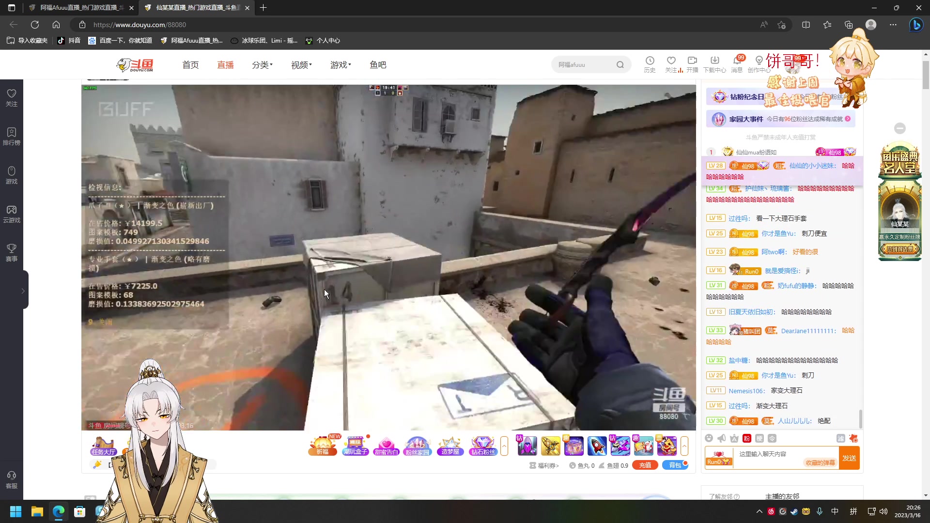930x523 pixels.
Task: Open viewing 历史 clock icon
Action: click(650, 64)
